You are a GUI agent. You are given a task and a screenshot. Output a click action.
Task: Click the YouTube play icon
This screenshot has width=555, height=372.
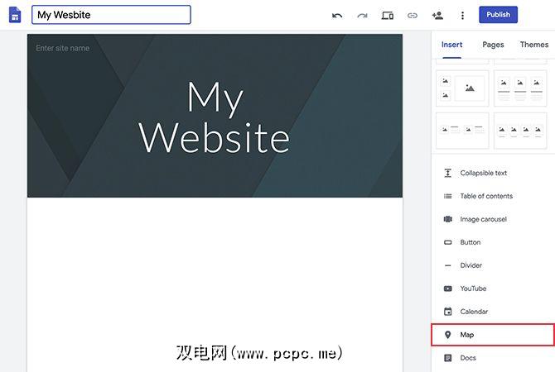tap(448, 289)
